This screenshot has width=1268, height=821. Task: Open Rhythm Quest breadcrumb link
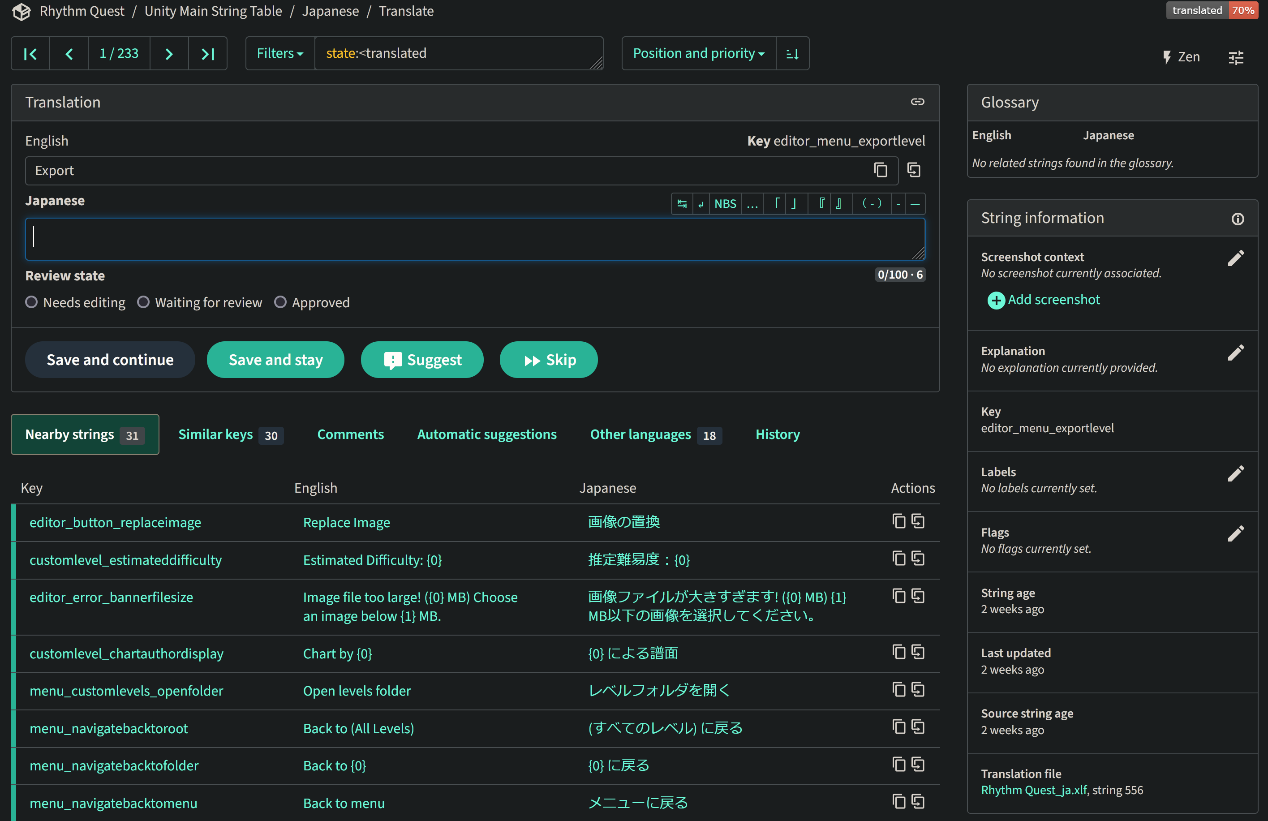[82, 11]
